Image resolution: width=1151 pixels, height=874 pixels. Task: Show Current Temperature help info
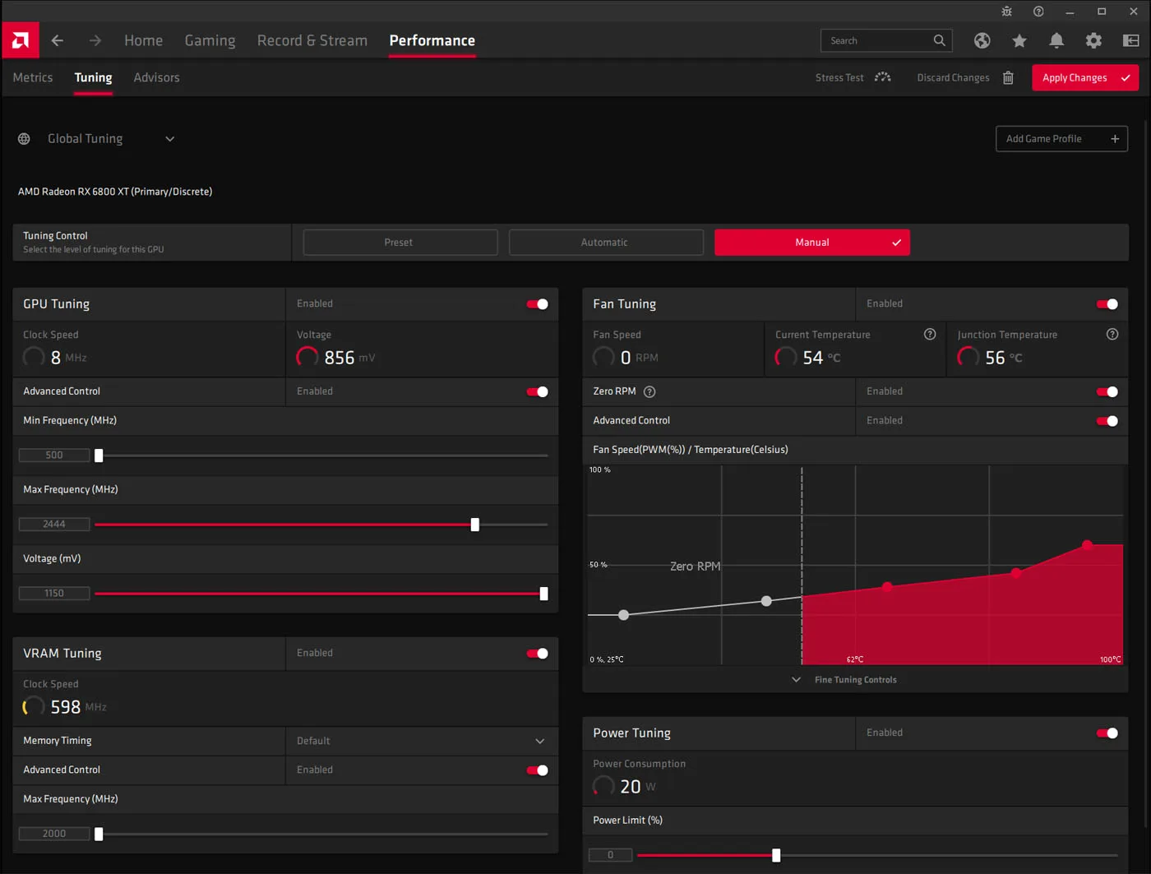point(930,334)
